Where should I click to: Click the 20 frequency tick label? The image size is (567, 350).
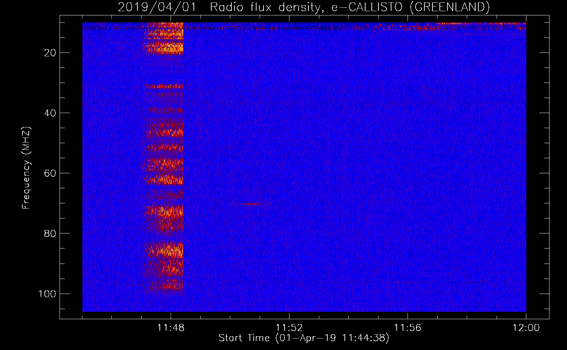(x=50, y=53)
